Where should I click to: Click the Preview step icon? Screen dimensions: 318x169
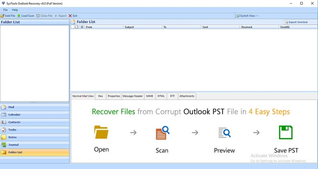pyautogui.click(x=224, y=133)
